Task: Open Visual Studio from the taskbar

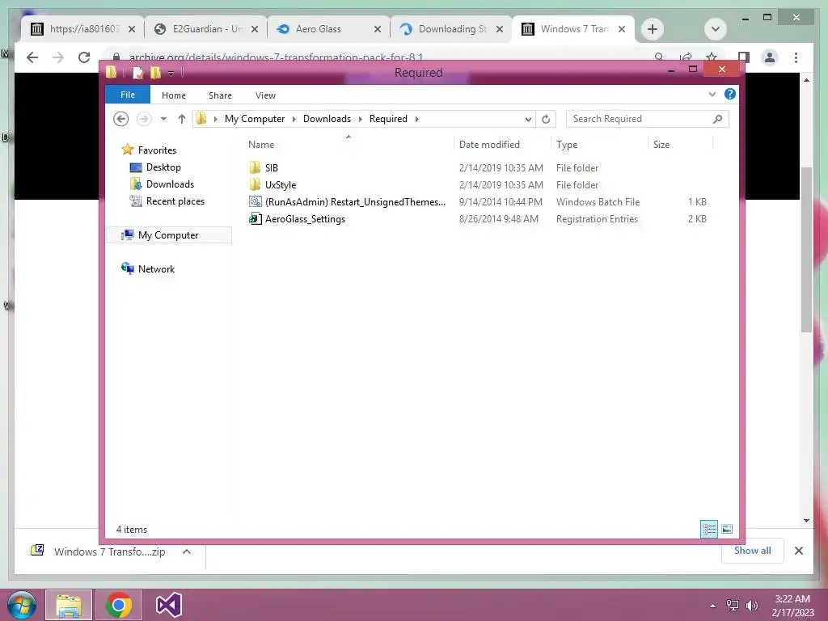Action: click(169, 605)
